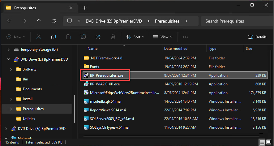Select MicrosoftEdgeWebView2RuntimeInstaller file
The height and width of the screenshot is (146, 274).
coord(124,93)
